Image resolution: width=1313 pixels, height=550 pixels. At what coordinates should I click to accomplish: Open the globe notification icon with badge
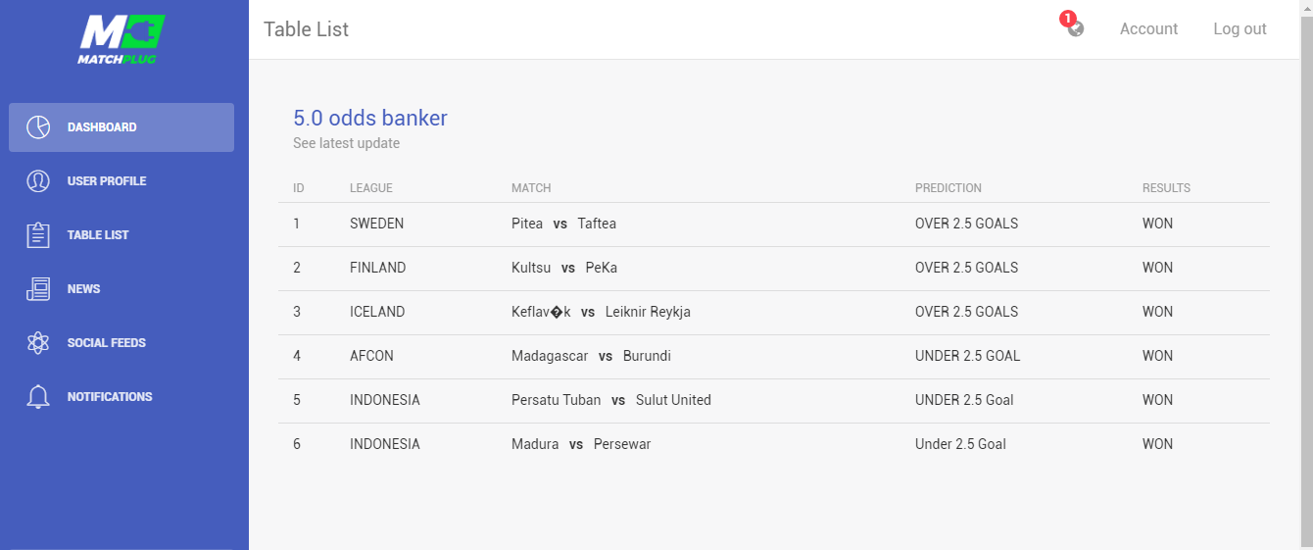[1075, 28]
